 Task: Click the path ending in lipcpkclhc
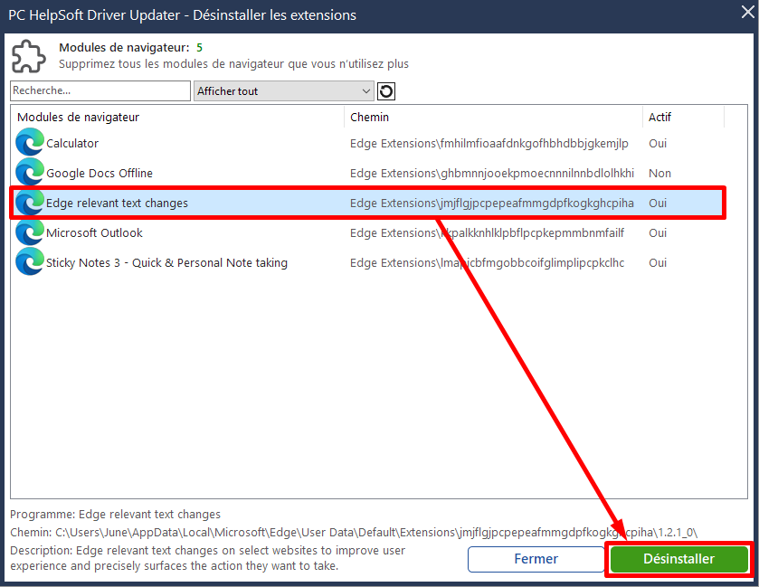click(487, 263)
